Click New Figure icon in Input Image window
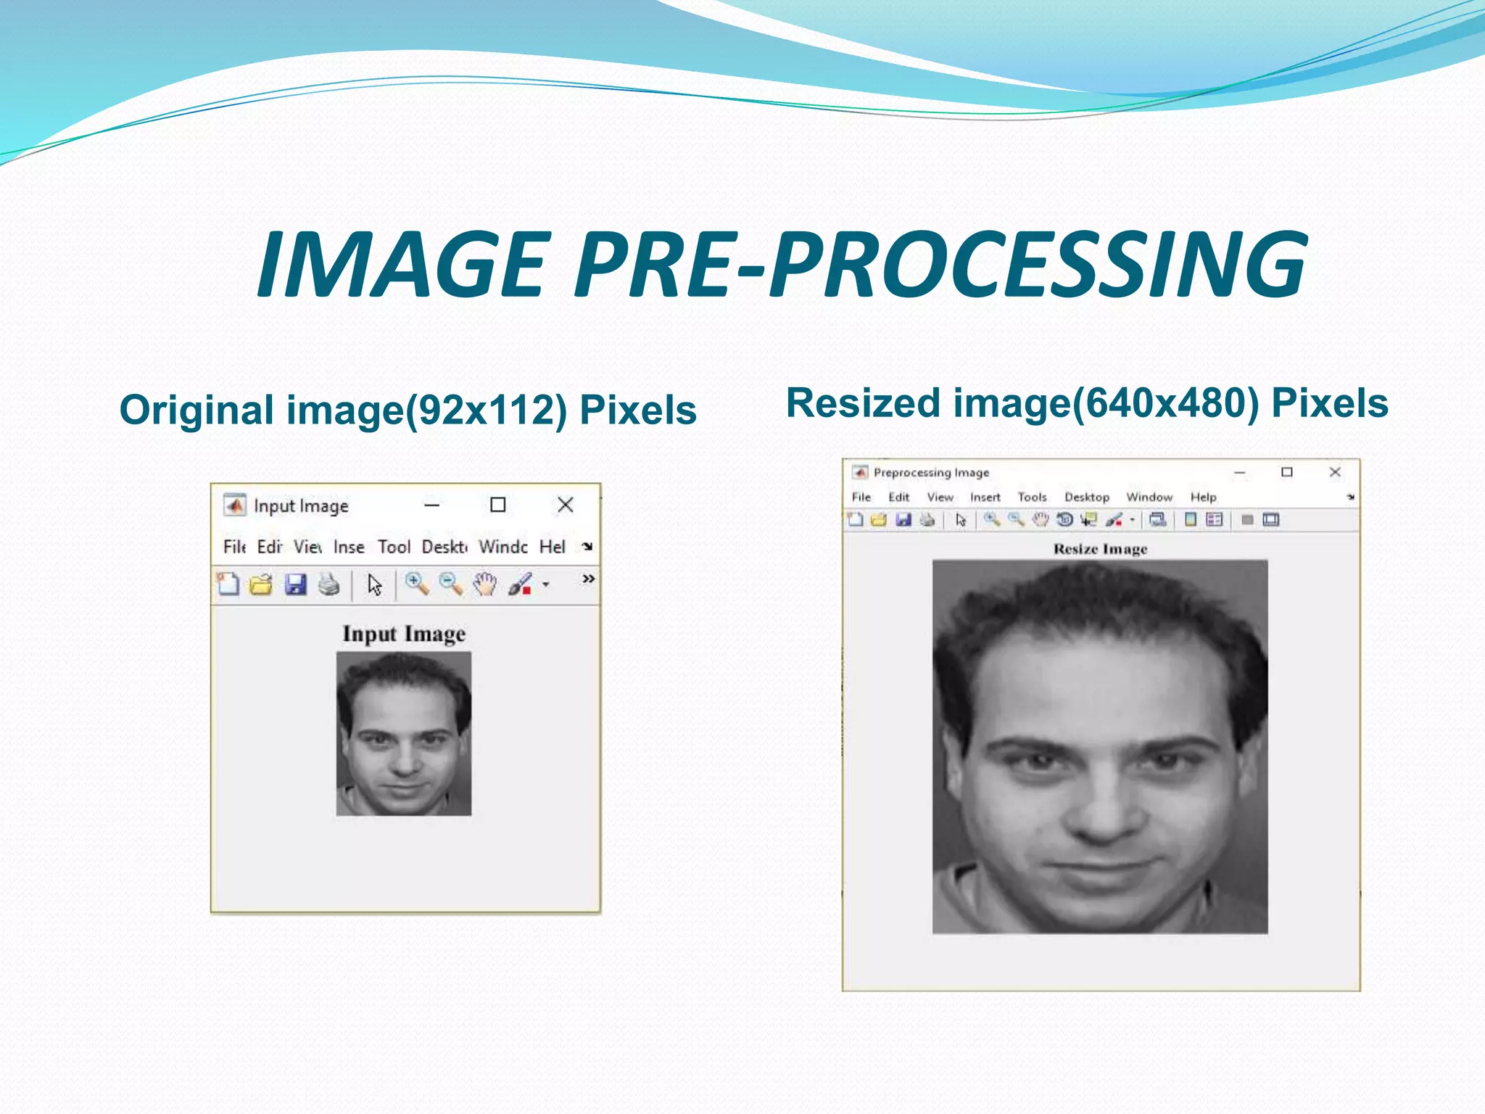Screen dimensions: 1485x1114 tap(228, 584)
